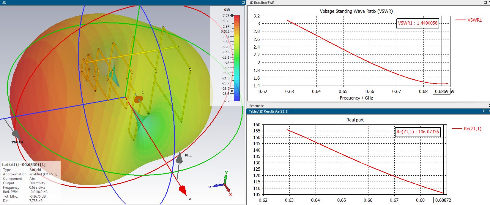Image resolution: width=490 pixels, height=205 pixels.
Task: Click the '5.36' color scale label
Action: [226, 21]
